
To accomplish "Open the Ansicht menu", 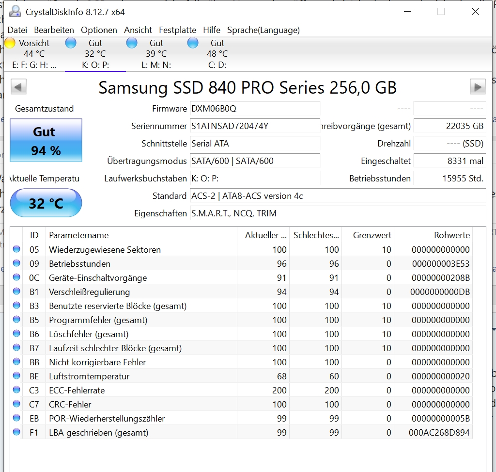I will 138,30.
